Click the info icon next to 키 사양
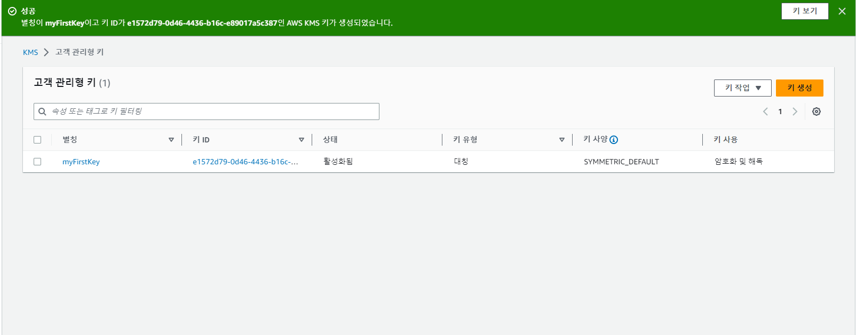Viewport: 856px width, 335px height. coord(614,140)
